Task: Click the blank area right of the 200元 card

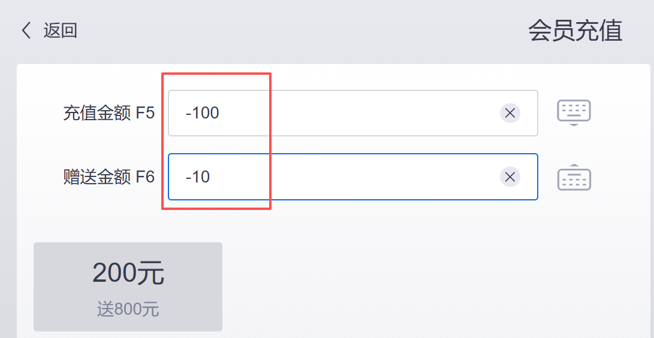Action: [x=420, y=287]
